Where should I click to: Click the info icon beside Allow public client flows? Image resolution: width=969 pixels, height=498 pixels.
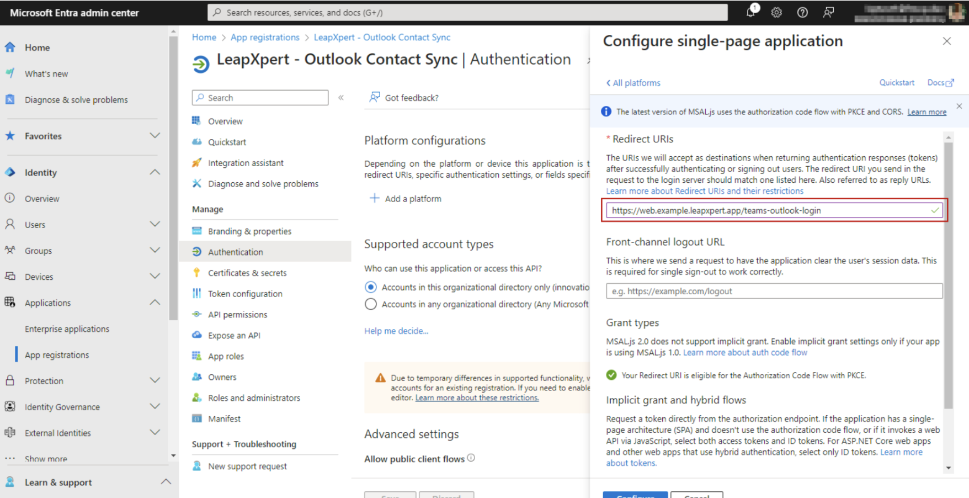point(471,458)
